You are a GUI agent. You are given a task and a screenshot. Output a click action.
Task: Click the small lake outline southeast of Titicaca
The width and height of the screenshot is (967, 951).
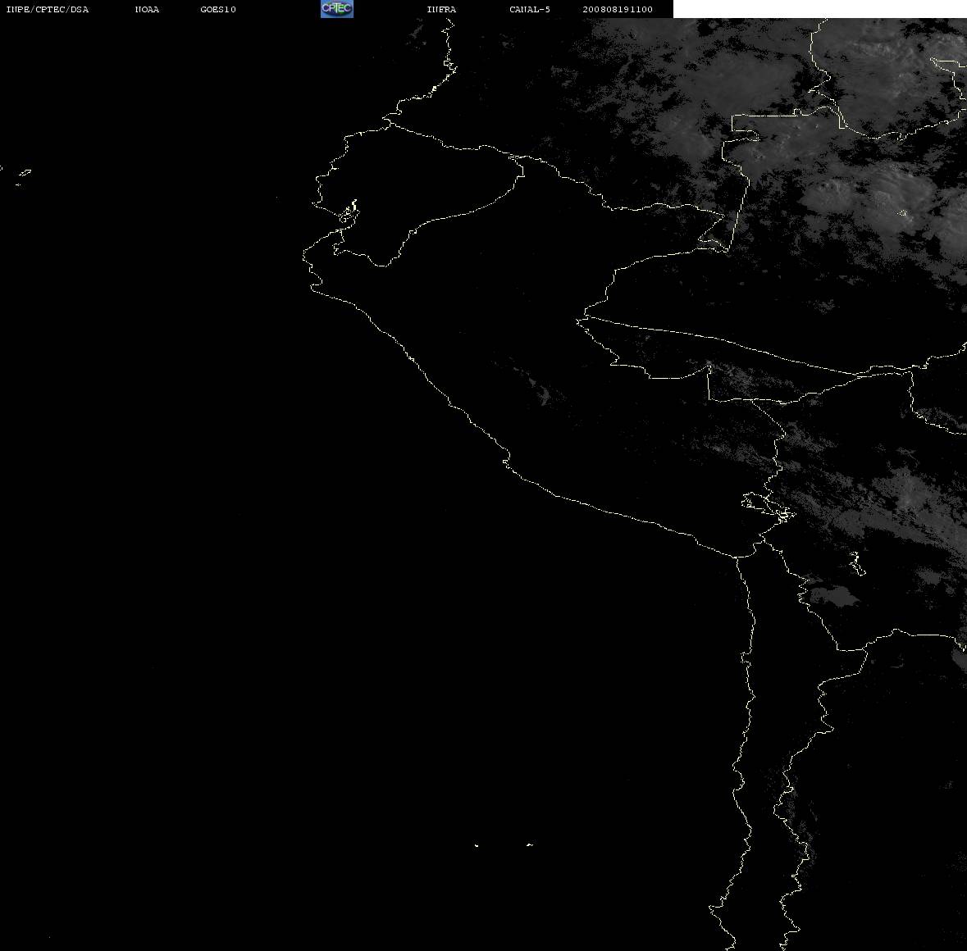857,563
